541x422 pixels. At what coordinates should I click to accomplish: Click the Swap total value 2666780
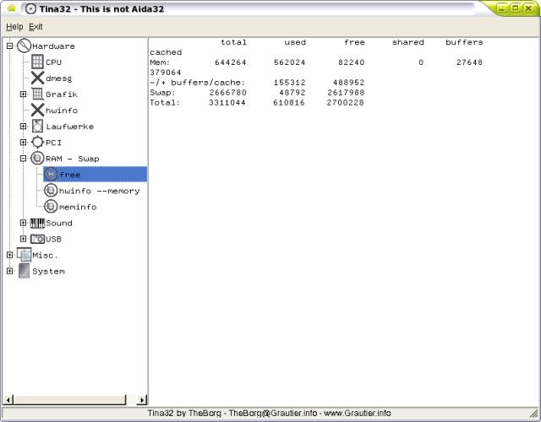(227, 93)
